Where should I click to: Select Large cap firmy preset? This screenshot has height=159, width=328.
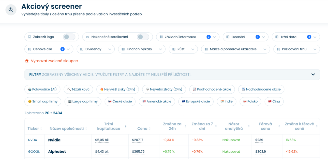pos(83,101)
